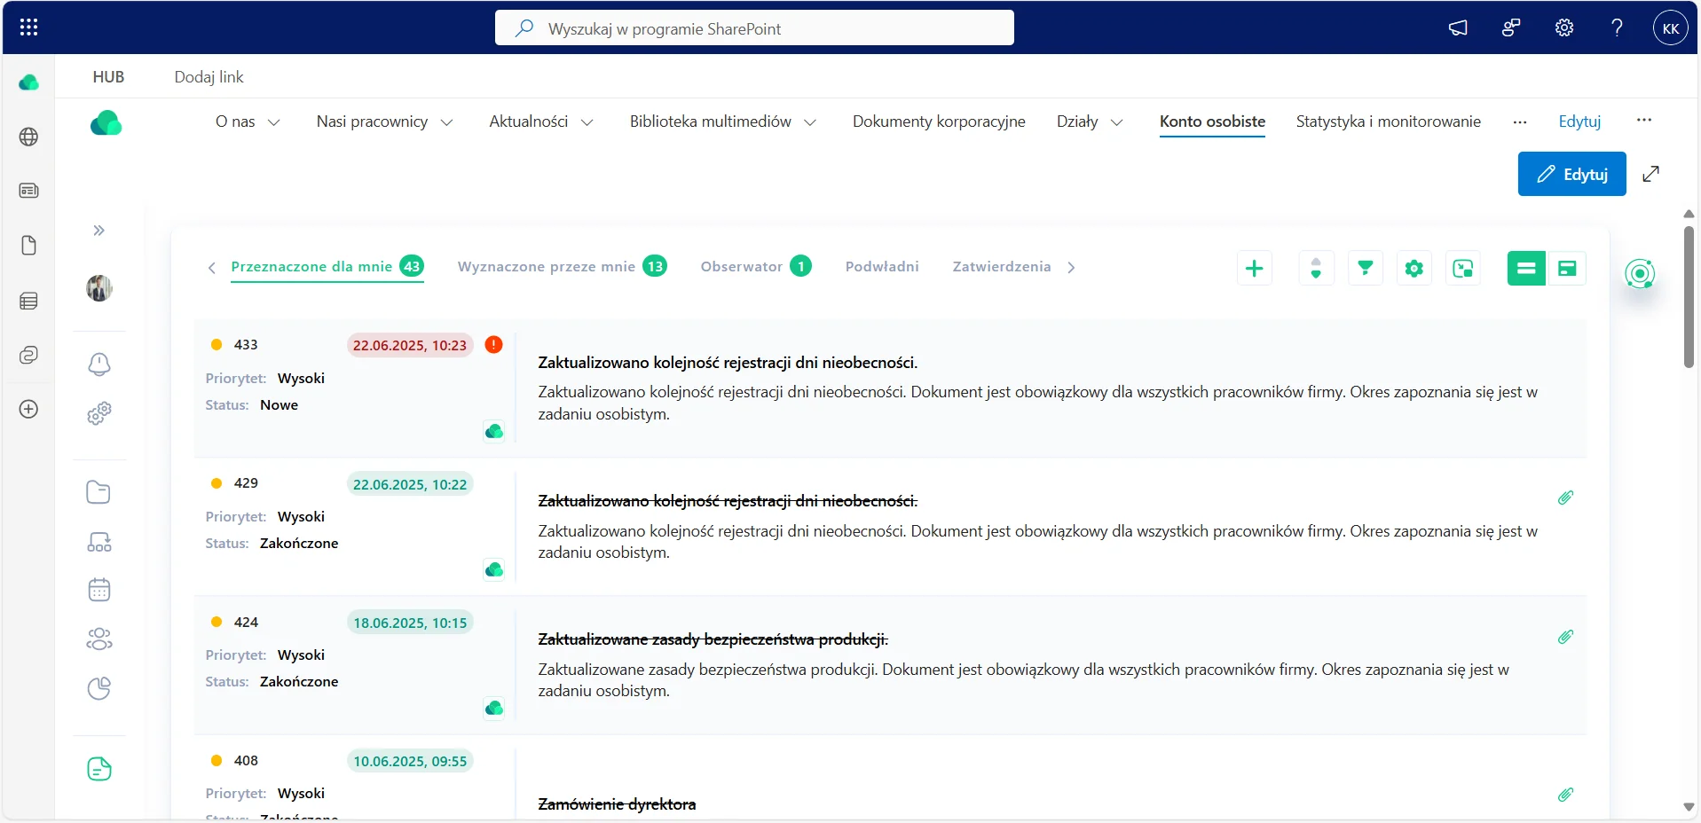Expand the sidebar with double chevron
This screenshot has width=1701, height=823.
(x=99, y=231)
